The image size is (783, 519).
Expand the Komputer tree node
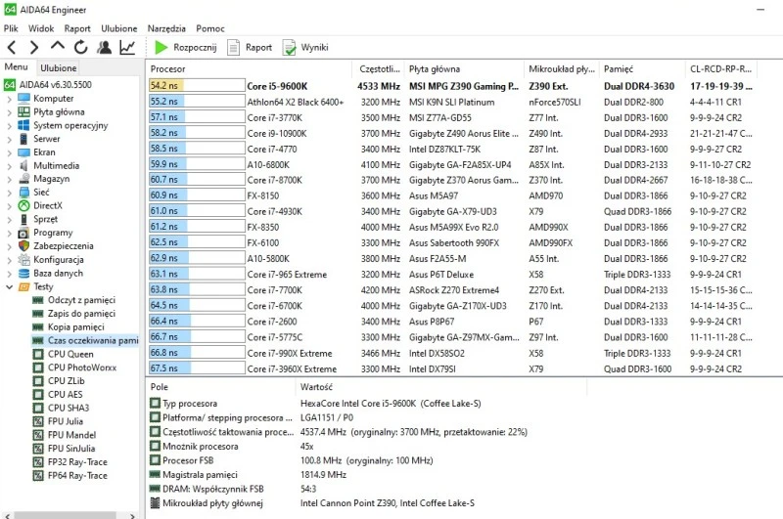pos(9,99)
